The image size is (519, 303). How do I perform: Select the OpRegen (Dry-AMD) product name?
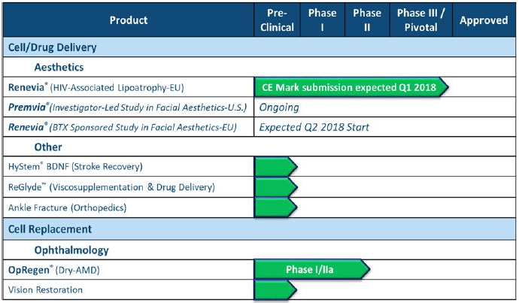[53, 270]
